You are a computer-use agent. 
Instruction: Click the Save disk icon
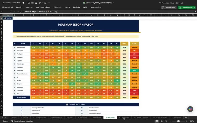pos(32,3)
